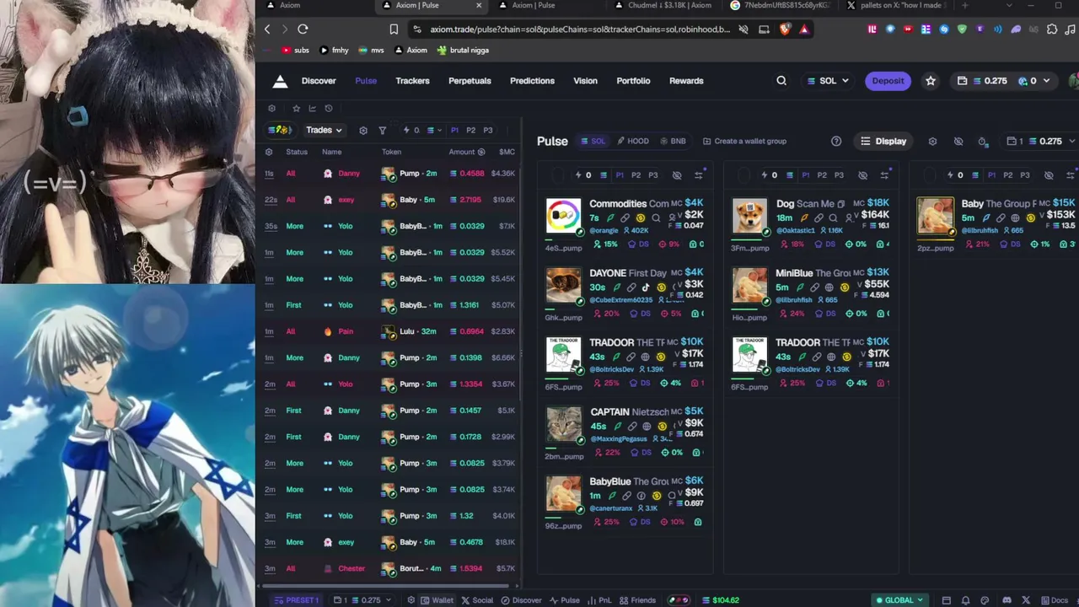Open the Display options dropdown
This screenshot has width=1079, height=607.
[x=883, y=142]
